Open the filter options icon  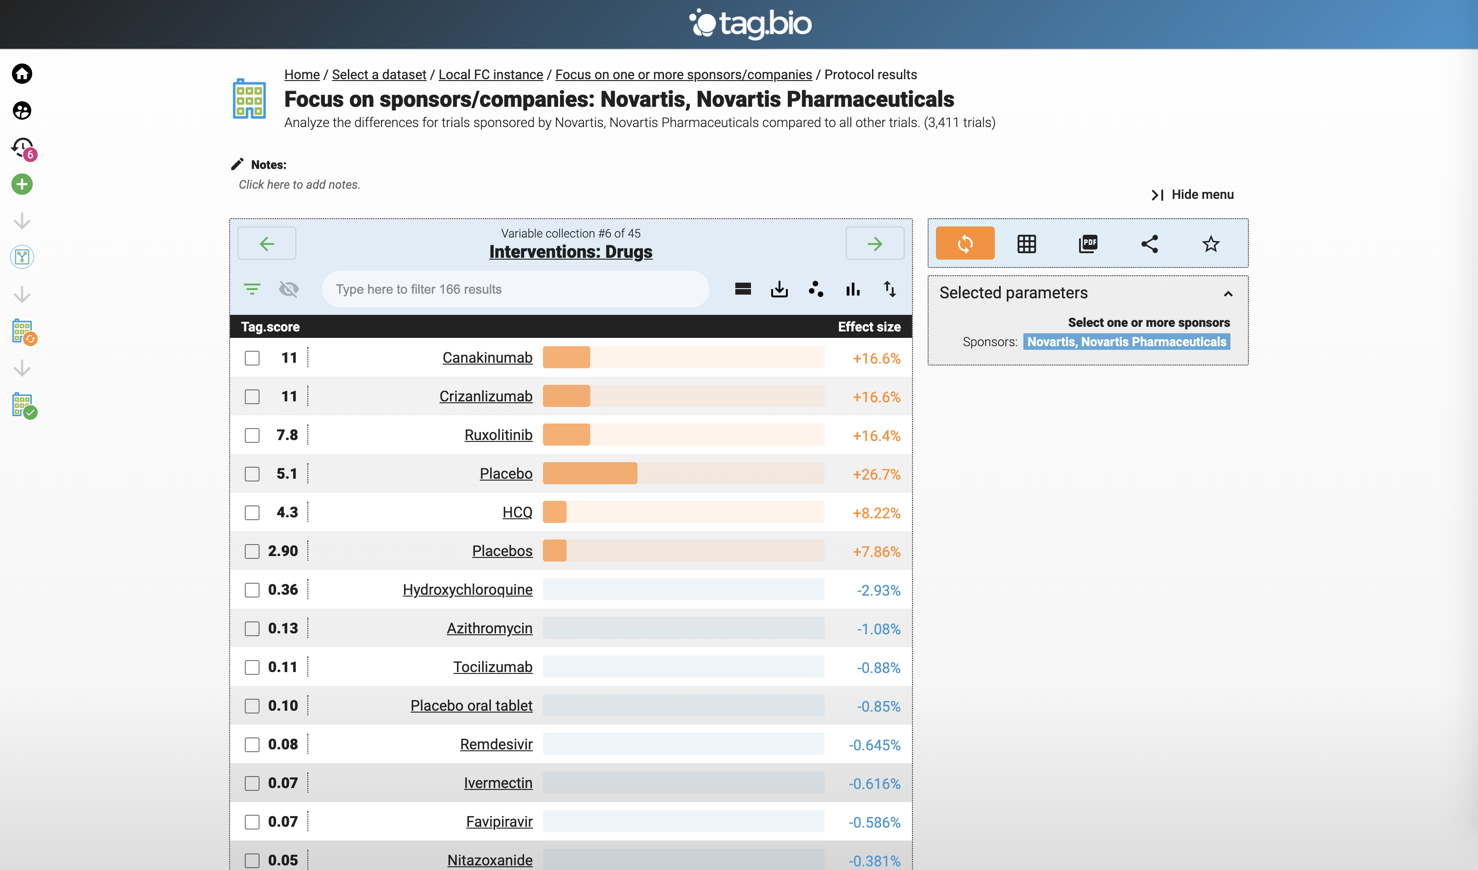pos(252,289)
